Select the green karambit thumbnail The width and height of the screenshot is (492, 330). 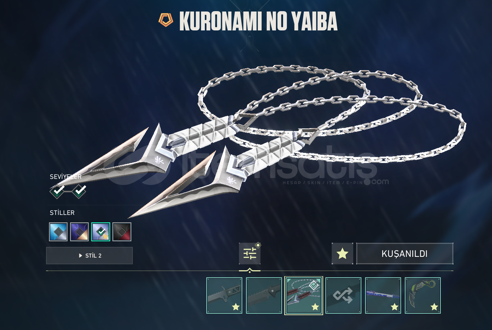[423, 295]
